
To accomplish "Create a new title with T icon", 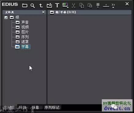I will tap(57, 5).
